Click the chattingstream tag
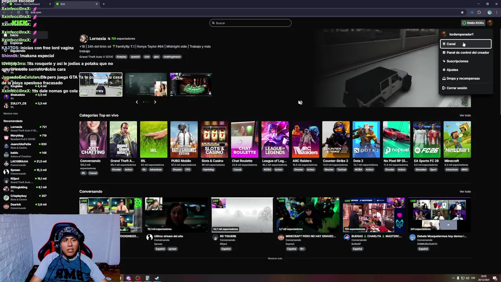This screenshot has height=282, width=501. [x=172, y=57]
